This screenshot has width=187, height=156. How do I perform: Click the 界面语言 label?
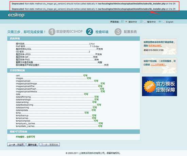point(115,22)
